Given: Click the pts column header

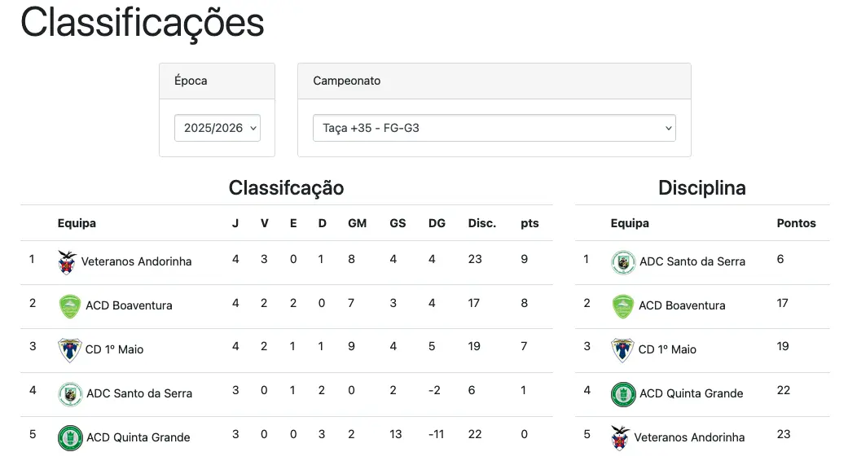Looking at the screenshot, I should point(529,223).
